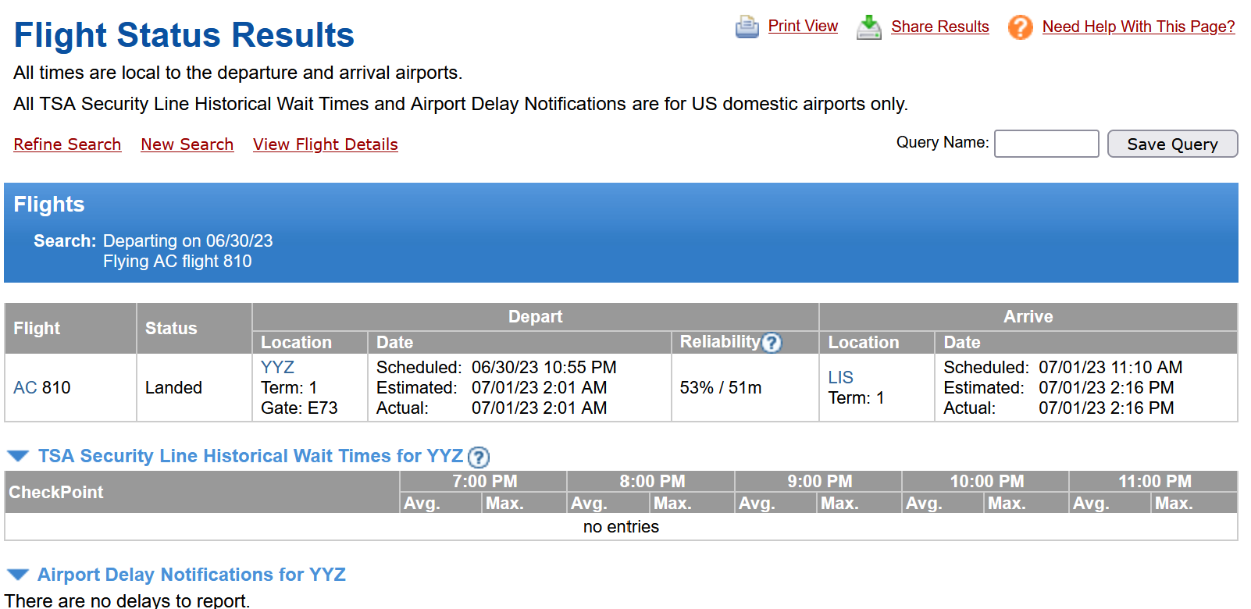
Task: Collapse the TSA Security Line section
Action: 18,456
